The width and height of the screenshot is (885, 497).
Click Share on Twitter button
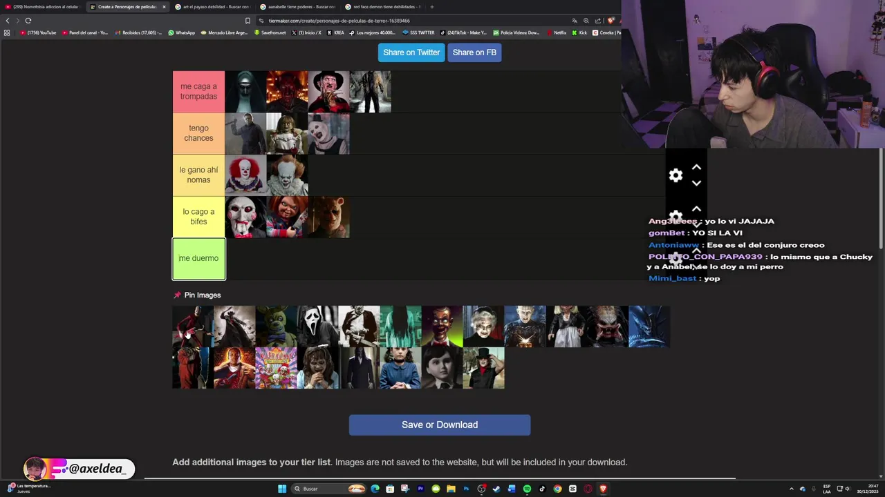click(x=411, y=52)
